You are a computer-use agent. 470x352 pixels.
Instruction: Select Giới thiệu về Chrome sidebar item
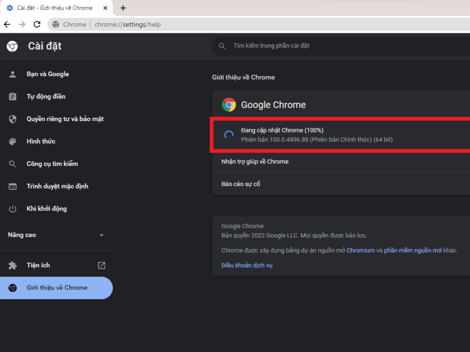(56, 288)
